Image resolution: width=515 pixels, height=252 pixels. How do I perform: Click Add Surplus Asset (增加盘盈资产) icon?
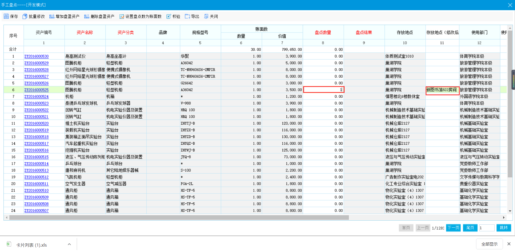(x=52, y=16)
